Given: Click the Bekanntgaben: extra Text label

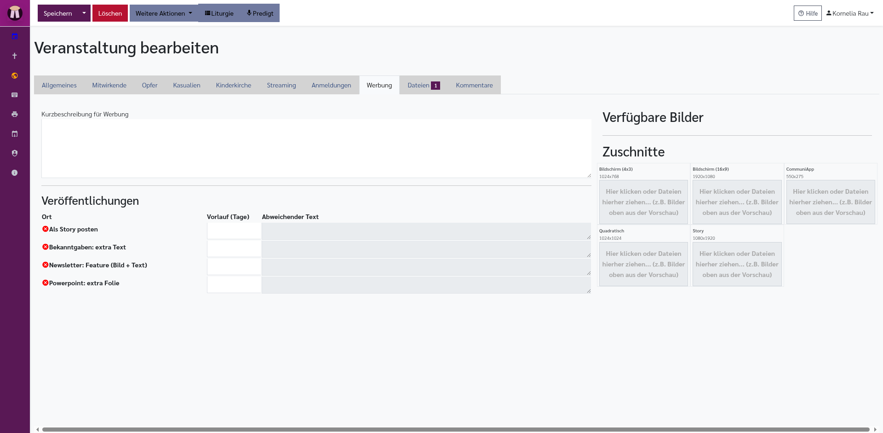Looking at the screenshot, I should click(87, 247).
